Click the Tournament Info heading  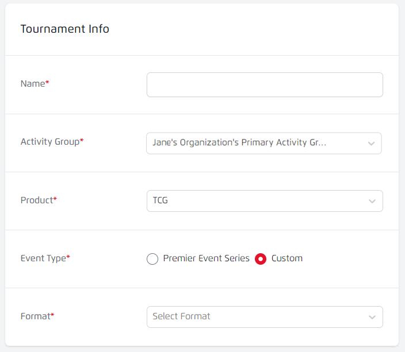[x=65, y=29]
